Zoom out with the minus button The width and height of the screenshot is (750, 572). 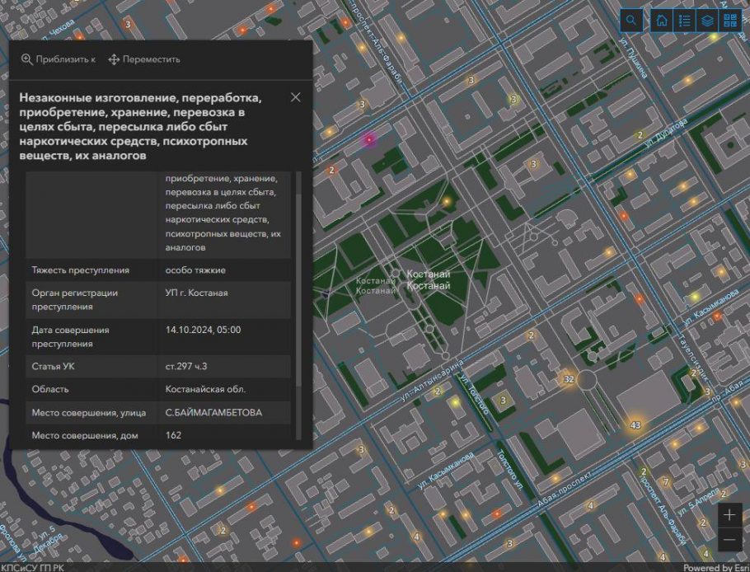click(729, 539)
